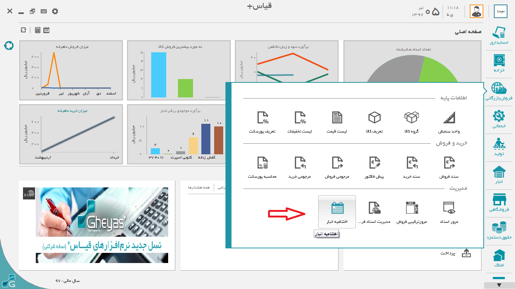Click the پرداخت upload icon

pos(466,253)
